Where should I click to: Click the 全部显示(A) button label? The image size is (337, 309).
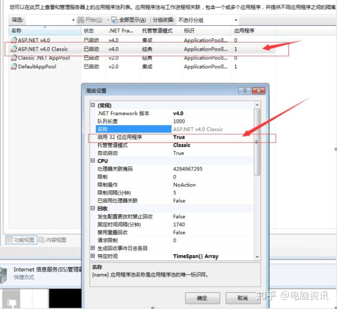coord(132,20)
